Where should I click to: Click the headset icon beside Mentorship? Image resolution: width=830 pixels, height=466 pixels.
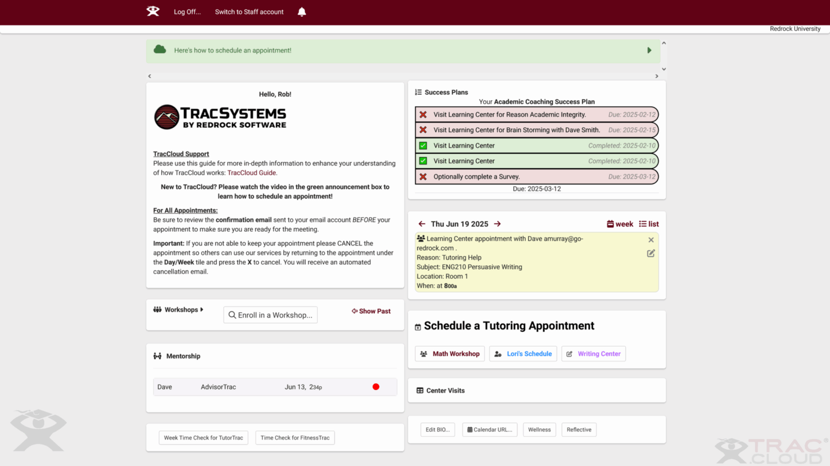(x=157, y=355)
